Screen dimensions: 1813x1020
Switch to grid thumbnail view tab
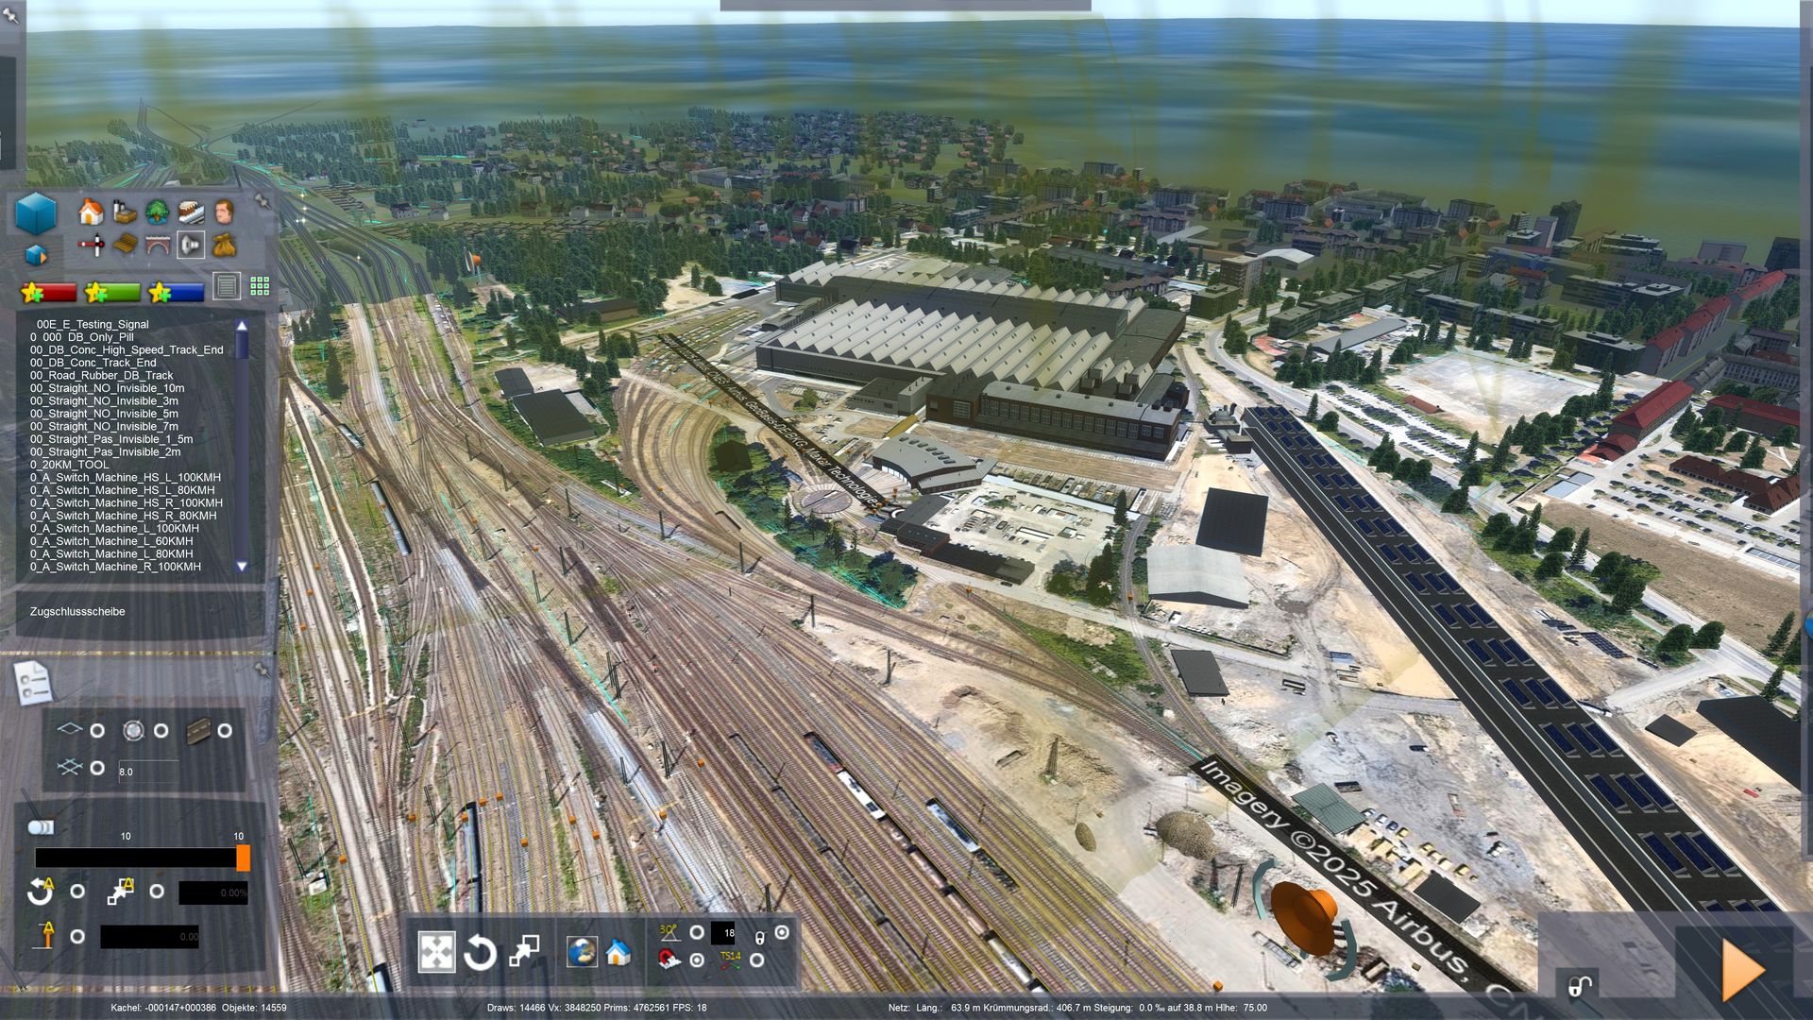[260, 286]
